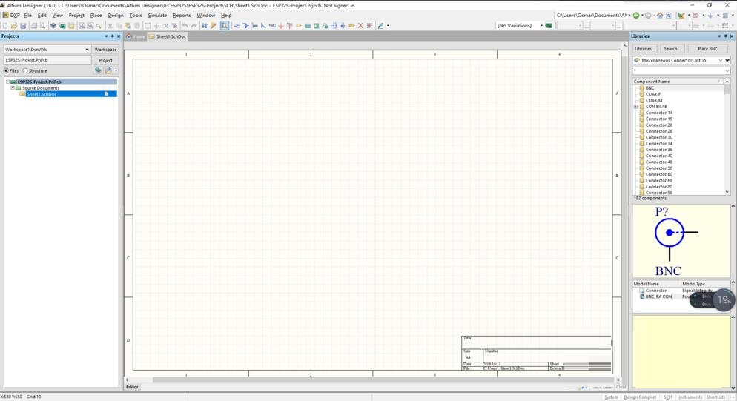Select the Place Wire tool

pos(237,26)
